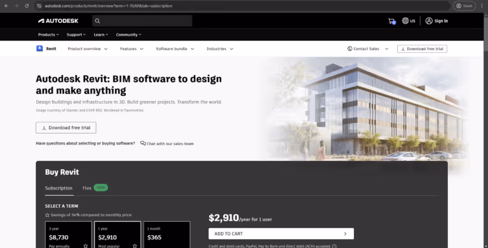Click the payment methods info icon
The width and height of the screenshot is (488, 248).
(x=334, y=246)
